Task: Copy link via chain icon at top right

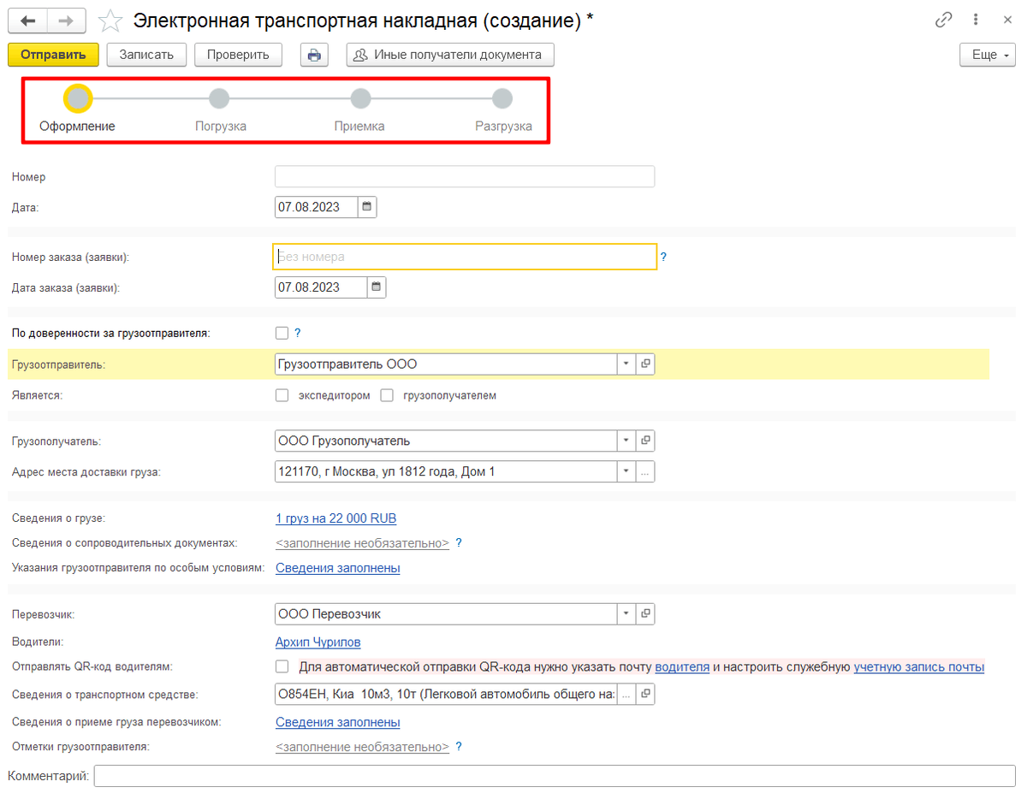Action: pyautogui.click(x=944, y=21)
